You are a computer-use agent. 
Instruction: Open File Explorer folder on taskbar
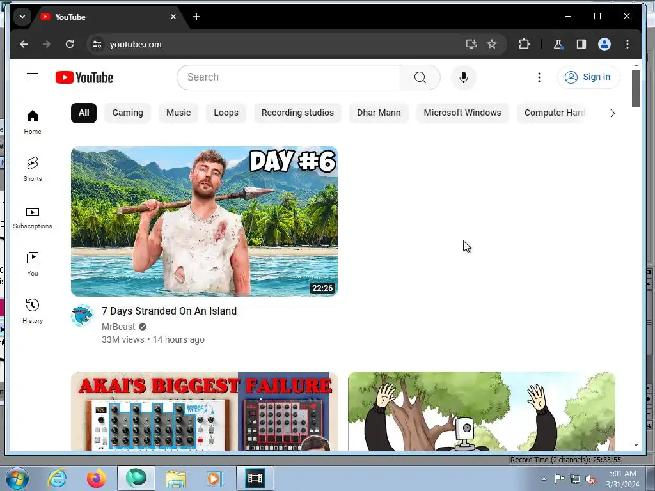pos(176,478)
